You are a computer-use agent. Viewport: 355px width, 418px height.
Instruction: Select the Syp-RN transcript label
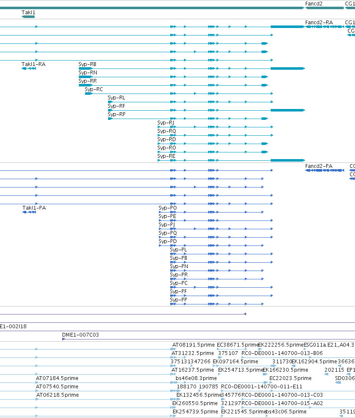pos(88,73)
